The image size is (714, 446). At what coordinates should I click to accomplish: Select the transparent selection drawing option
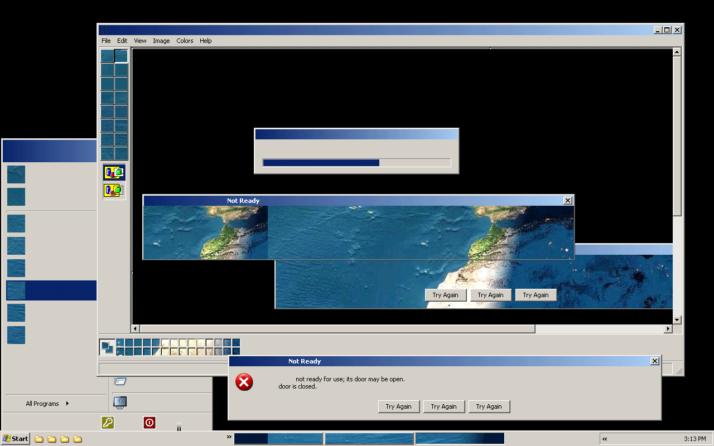(x=114, y=190)
